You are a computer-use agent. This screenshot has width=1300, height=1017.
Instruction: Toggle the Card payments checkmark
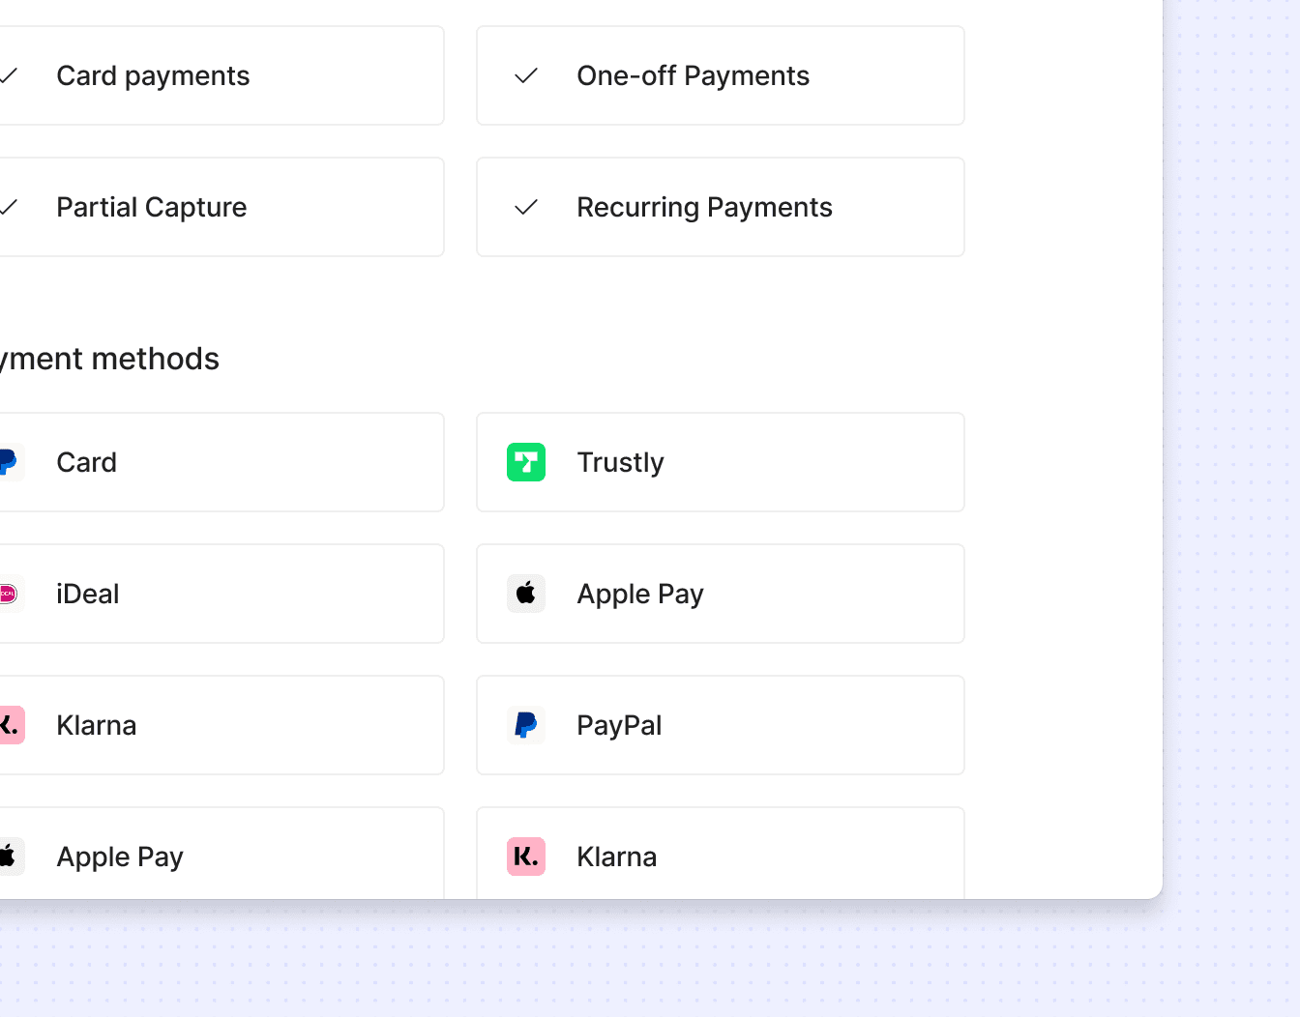(x=9, y=75)
